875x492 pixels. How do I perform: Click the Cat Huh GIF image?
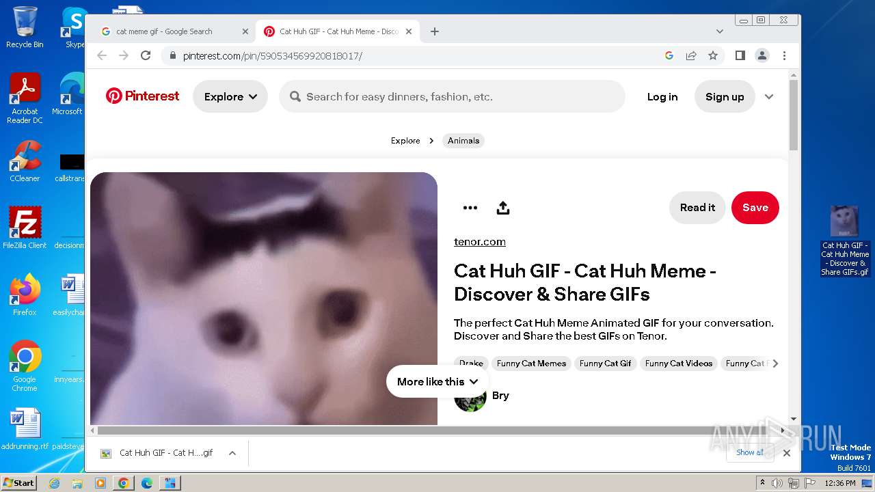click(x=264, y=299)
